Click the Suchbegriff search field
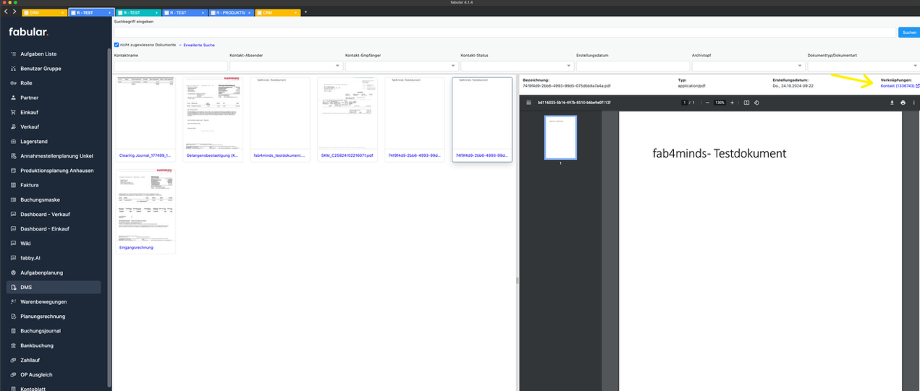Image resolution: width=920 pixels, height=391 pixels. tap(505, 33)
